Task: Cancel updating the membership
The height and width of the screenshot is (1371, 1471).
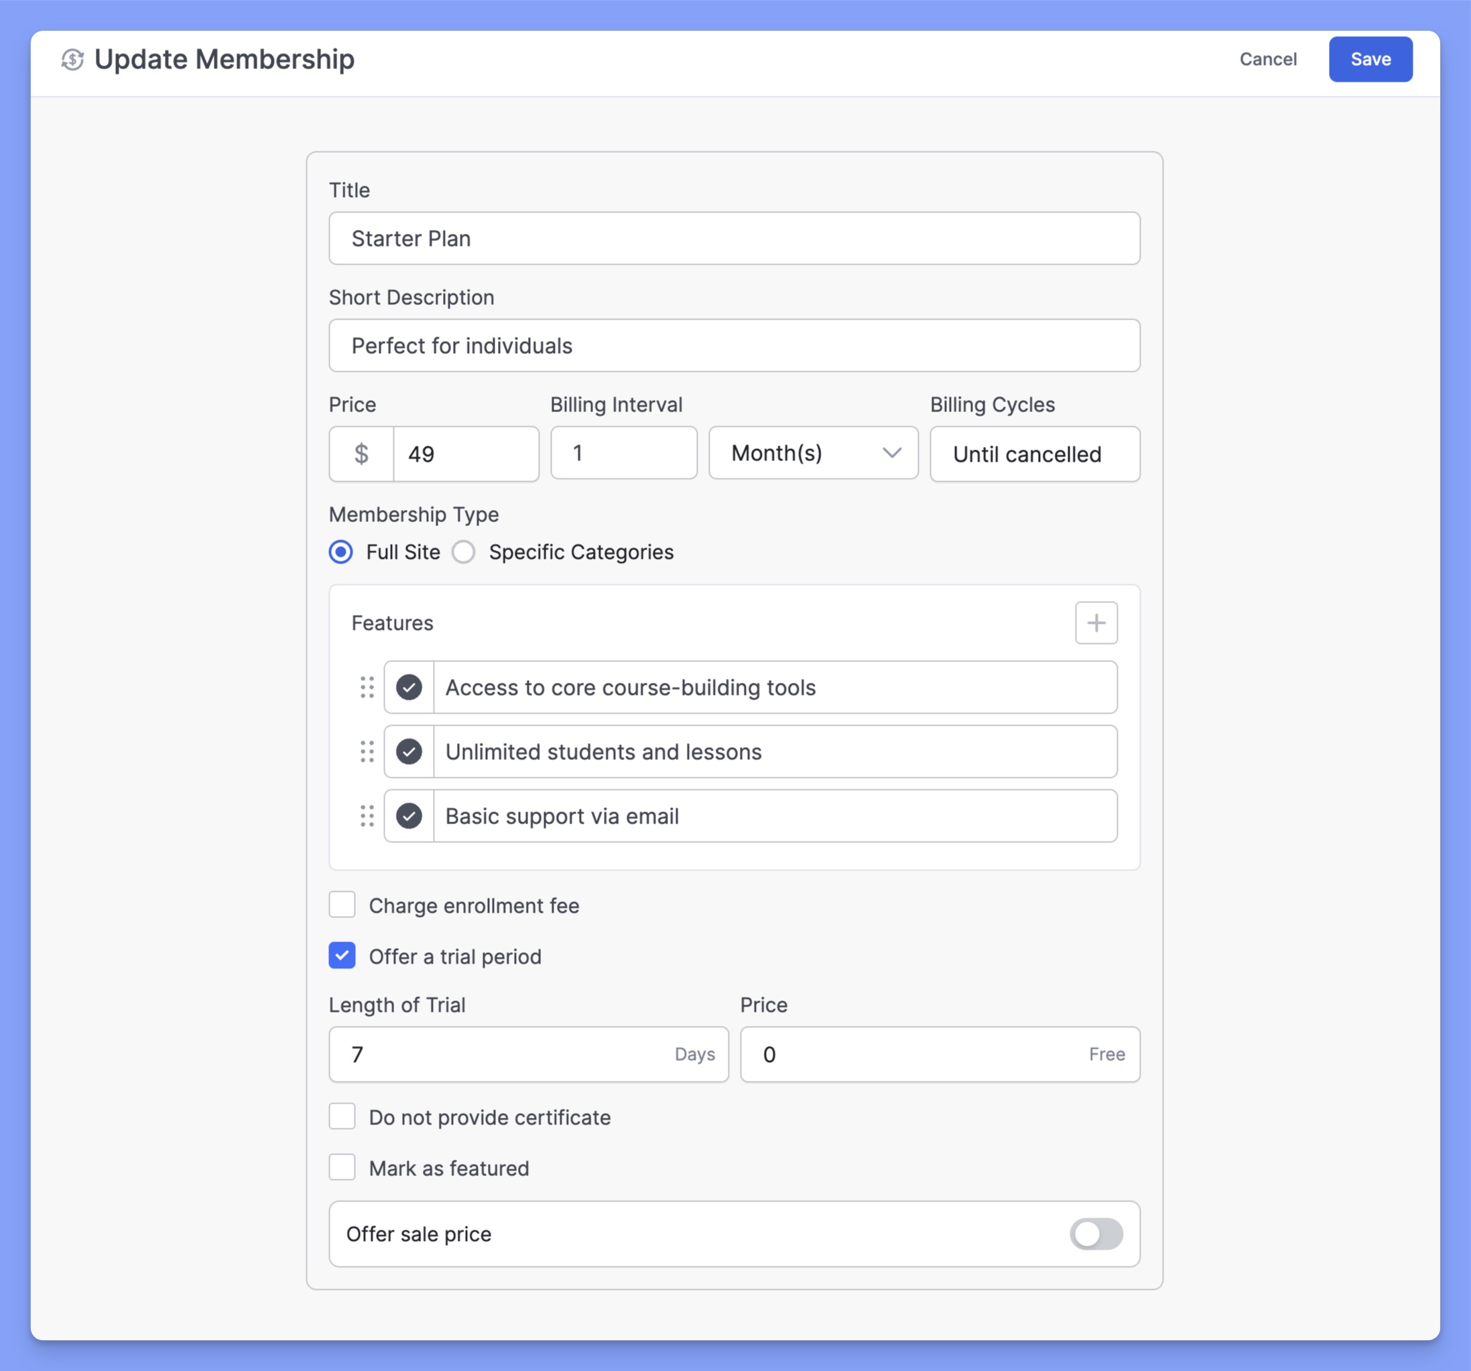Action: tap(1267, 59)
